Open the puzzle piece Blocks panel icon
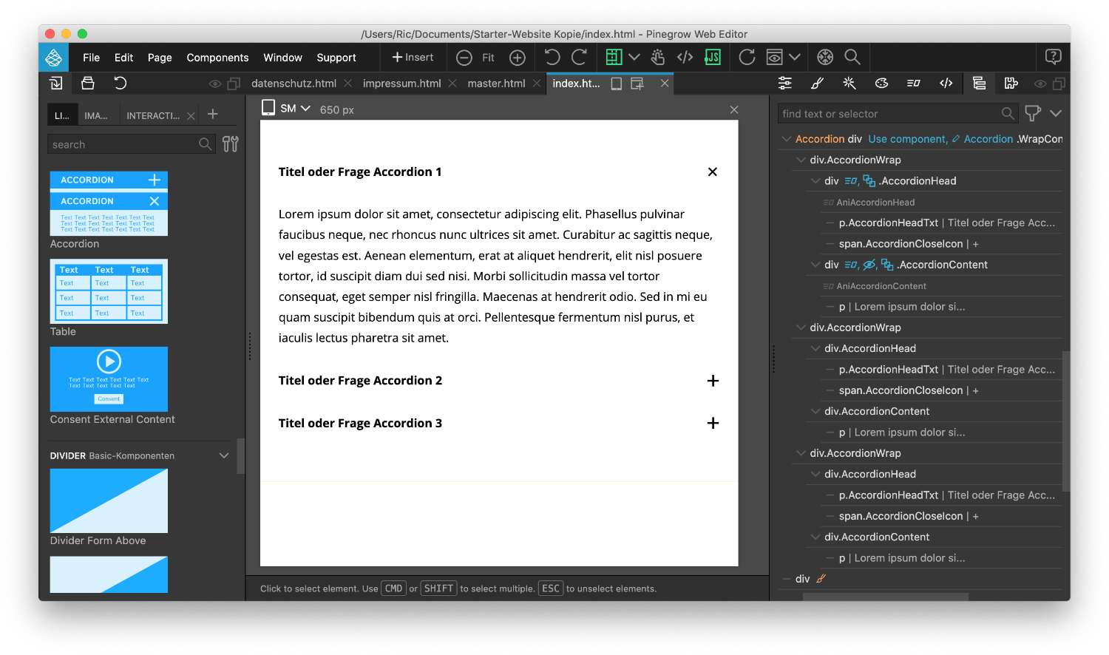The height and width of the screenshot is (655, 1109). pyautogui.click(x=1011, y=83)
